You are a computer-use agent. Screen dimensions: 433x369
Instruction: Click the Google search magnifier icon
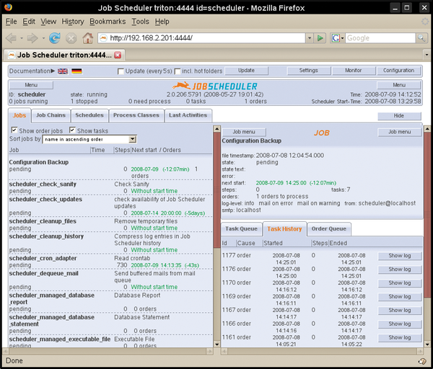(421, 37)
